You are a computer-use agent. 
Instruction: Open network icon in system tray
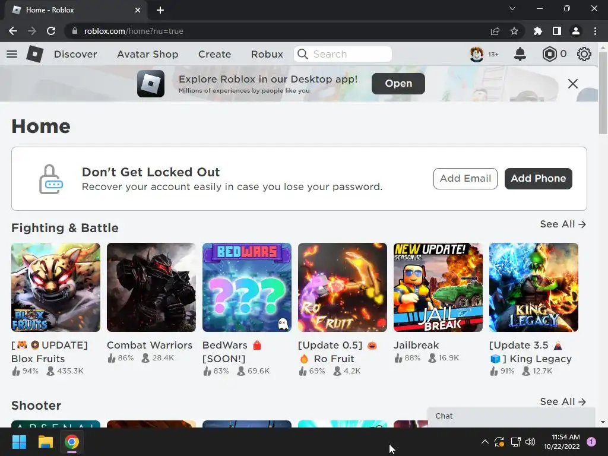pos(515,442)
